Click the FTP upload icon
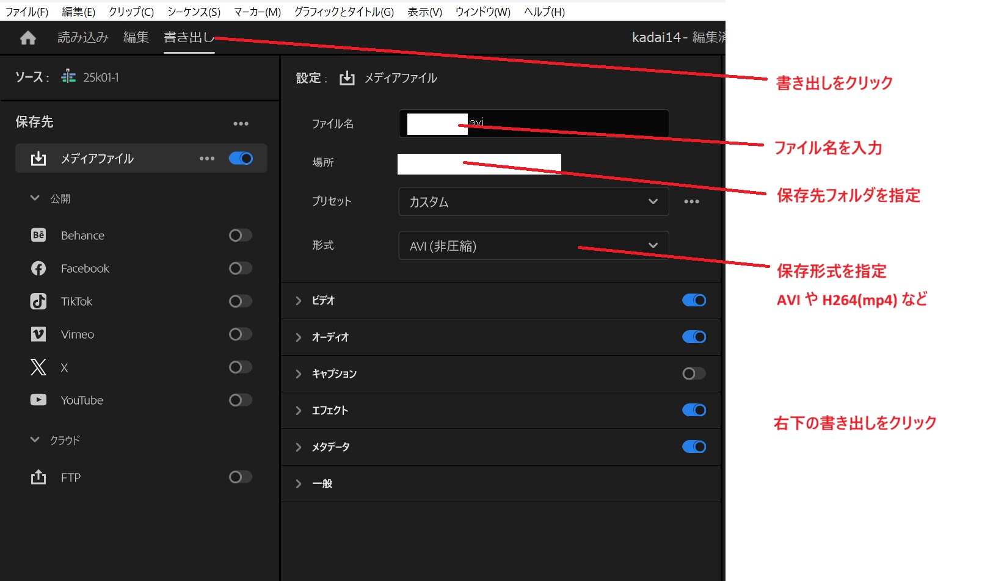 click(38, 477)
